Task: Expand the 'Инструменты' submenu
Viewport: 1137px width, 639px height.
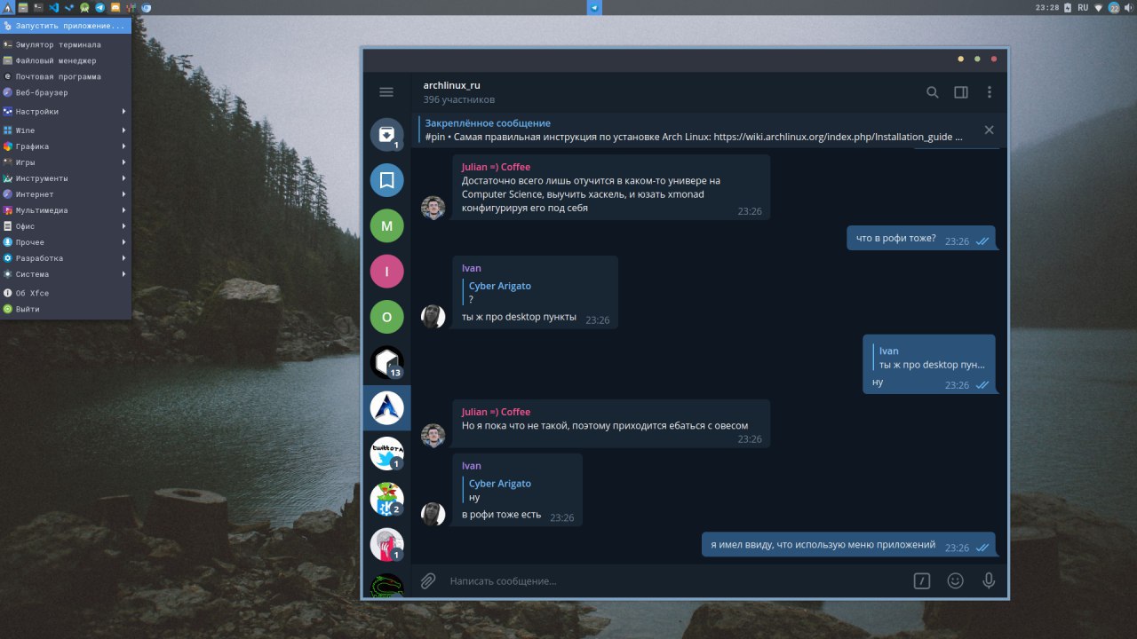Action: pyautogui.click(x=66, y=178)
